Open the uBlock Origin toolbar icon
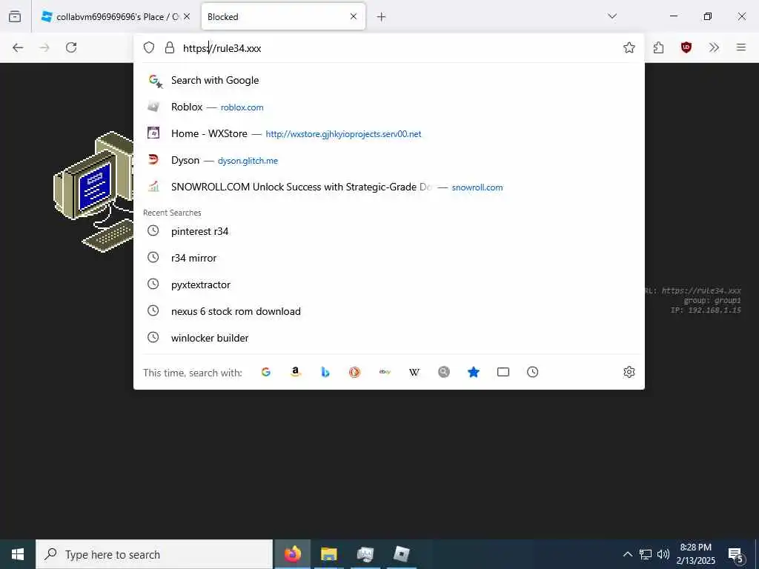This screenshot has width=759, height=569. pyautogui.click(x=686, y=47)
